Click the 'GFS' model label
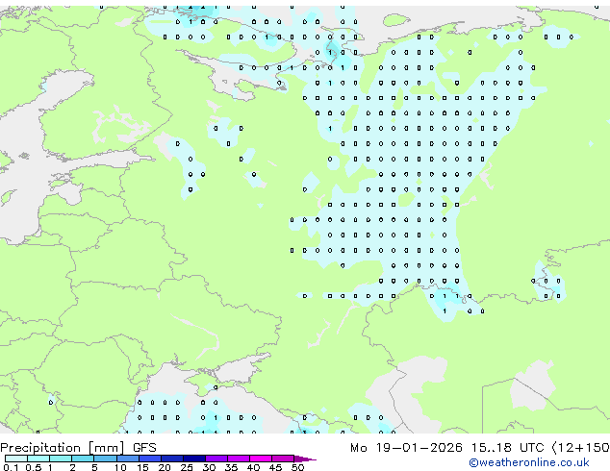610x471 pixels. pyautogui.click(x=144, y=448)
